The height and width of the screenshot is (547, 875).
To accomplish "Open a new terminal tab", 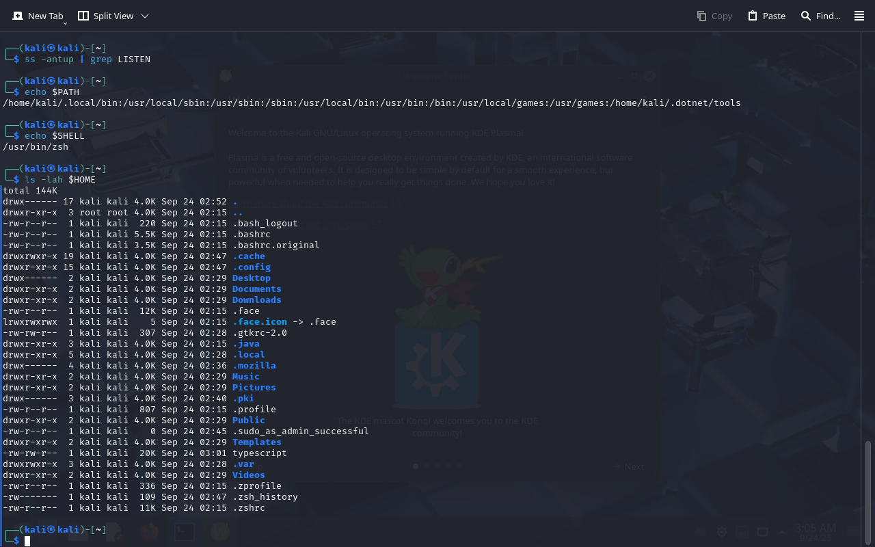I will pos(38,16).
